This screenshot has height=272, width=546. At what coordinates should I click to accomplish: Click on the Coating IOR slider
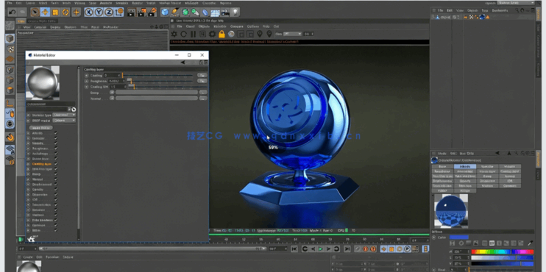[169, 87]
